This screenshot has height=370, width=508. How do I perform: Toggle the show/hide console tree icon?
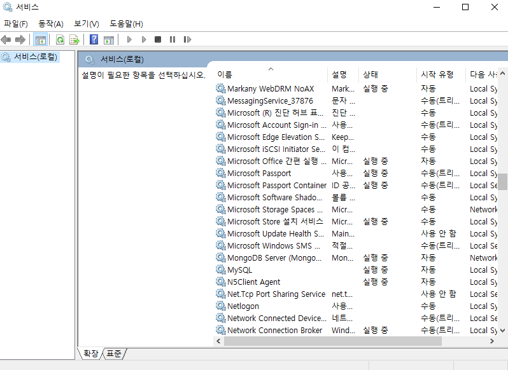click(41, 40)
